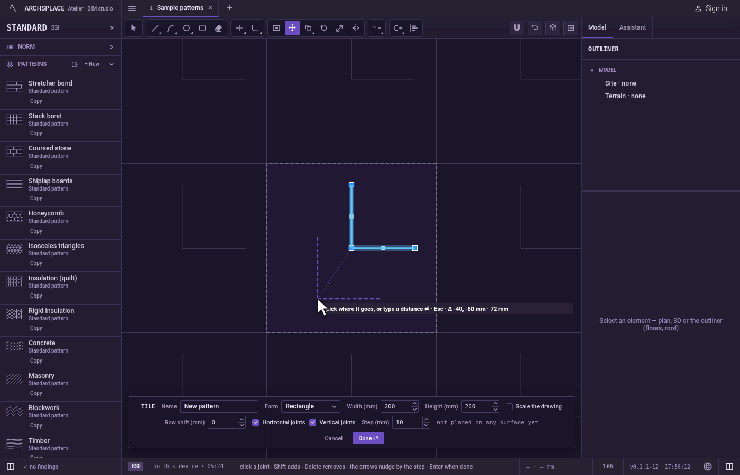740x475 pixels.
Task: Pick the Scale tool
Action: (340, 28)
